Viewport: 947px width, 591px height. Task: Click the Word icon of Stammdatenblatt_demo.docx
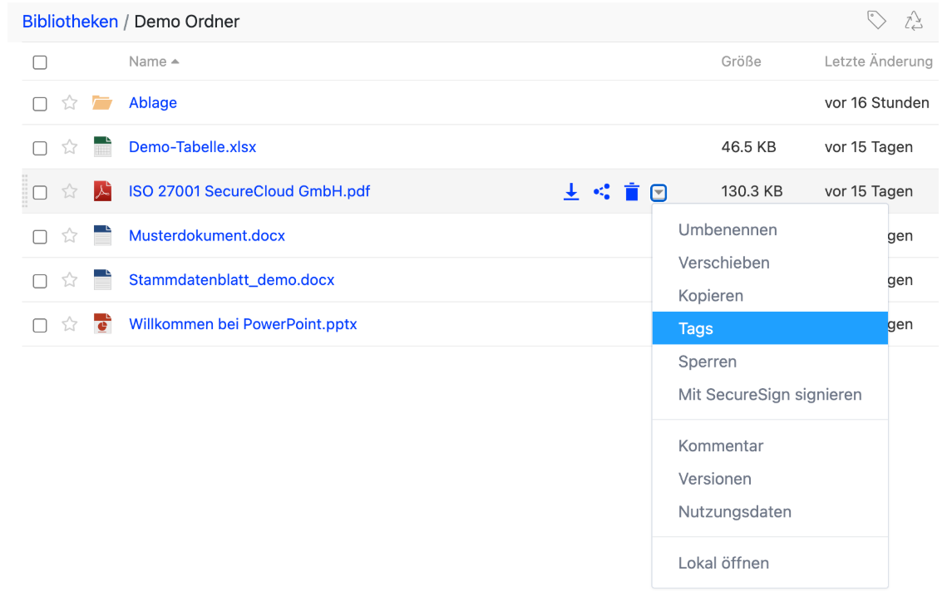[x=102, y=279]
